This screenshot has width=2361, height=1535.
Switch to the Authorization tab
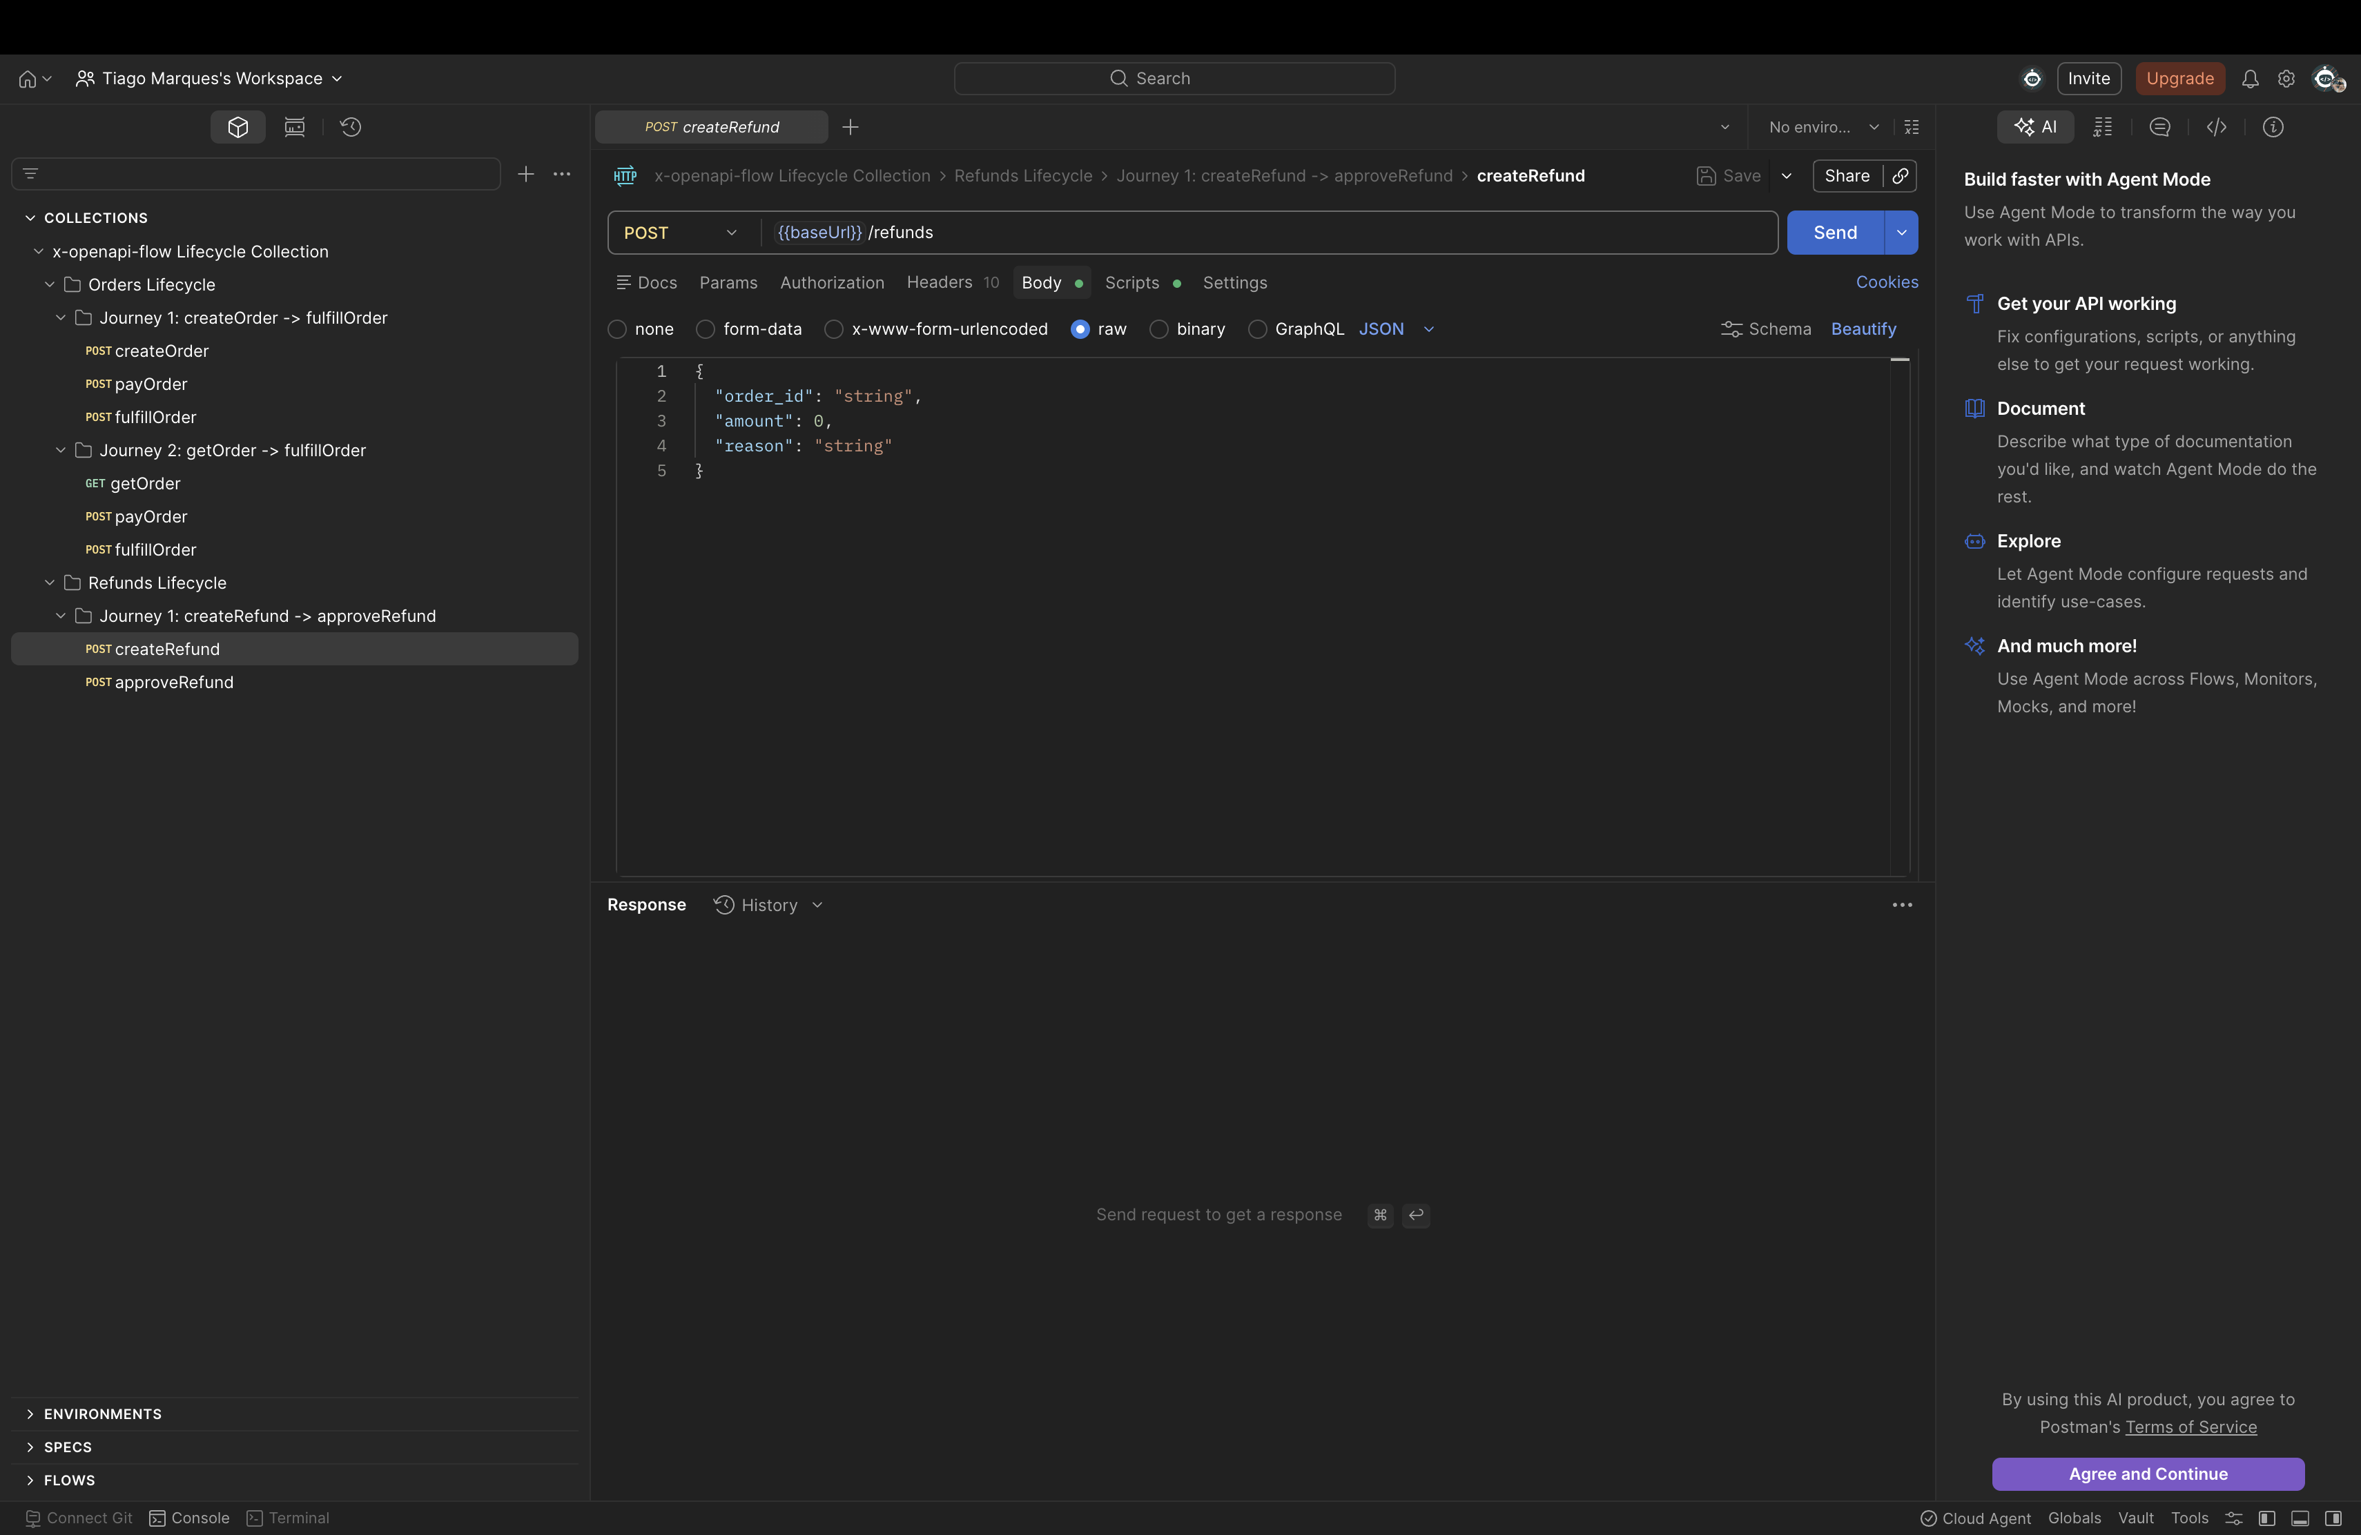pos(831,282)
